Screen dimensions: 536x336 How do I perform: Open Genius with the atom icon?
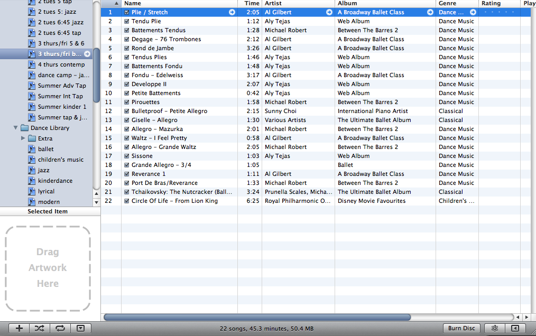[x=495, y=328]
